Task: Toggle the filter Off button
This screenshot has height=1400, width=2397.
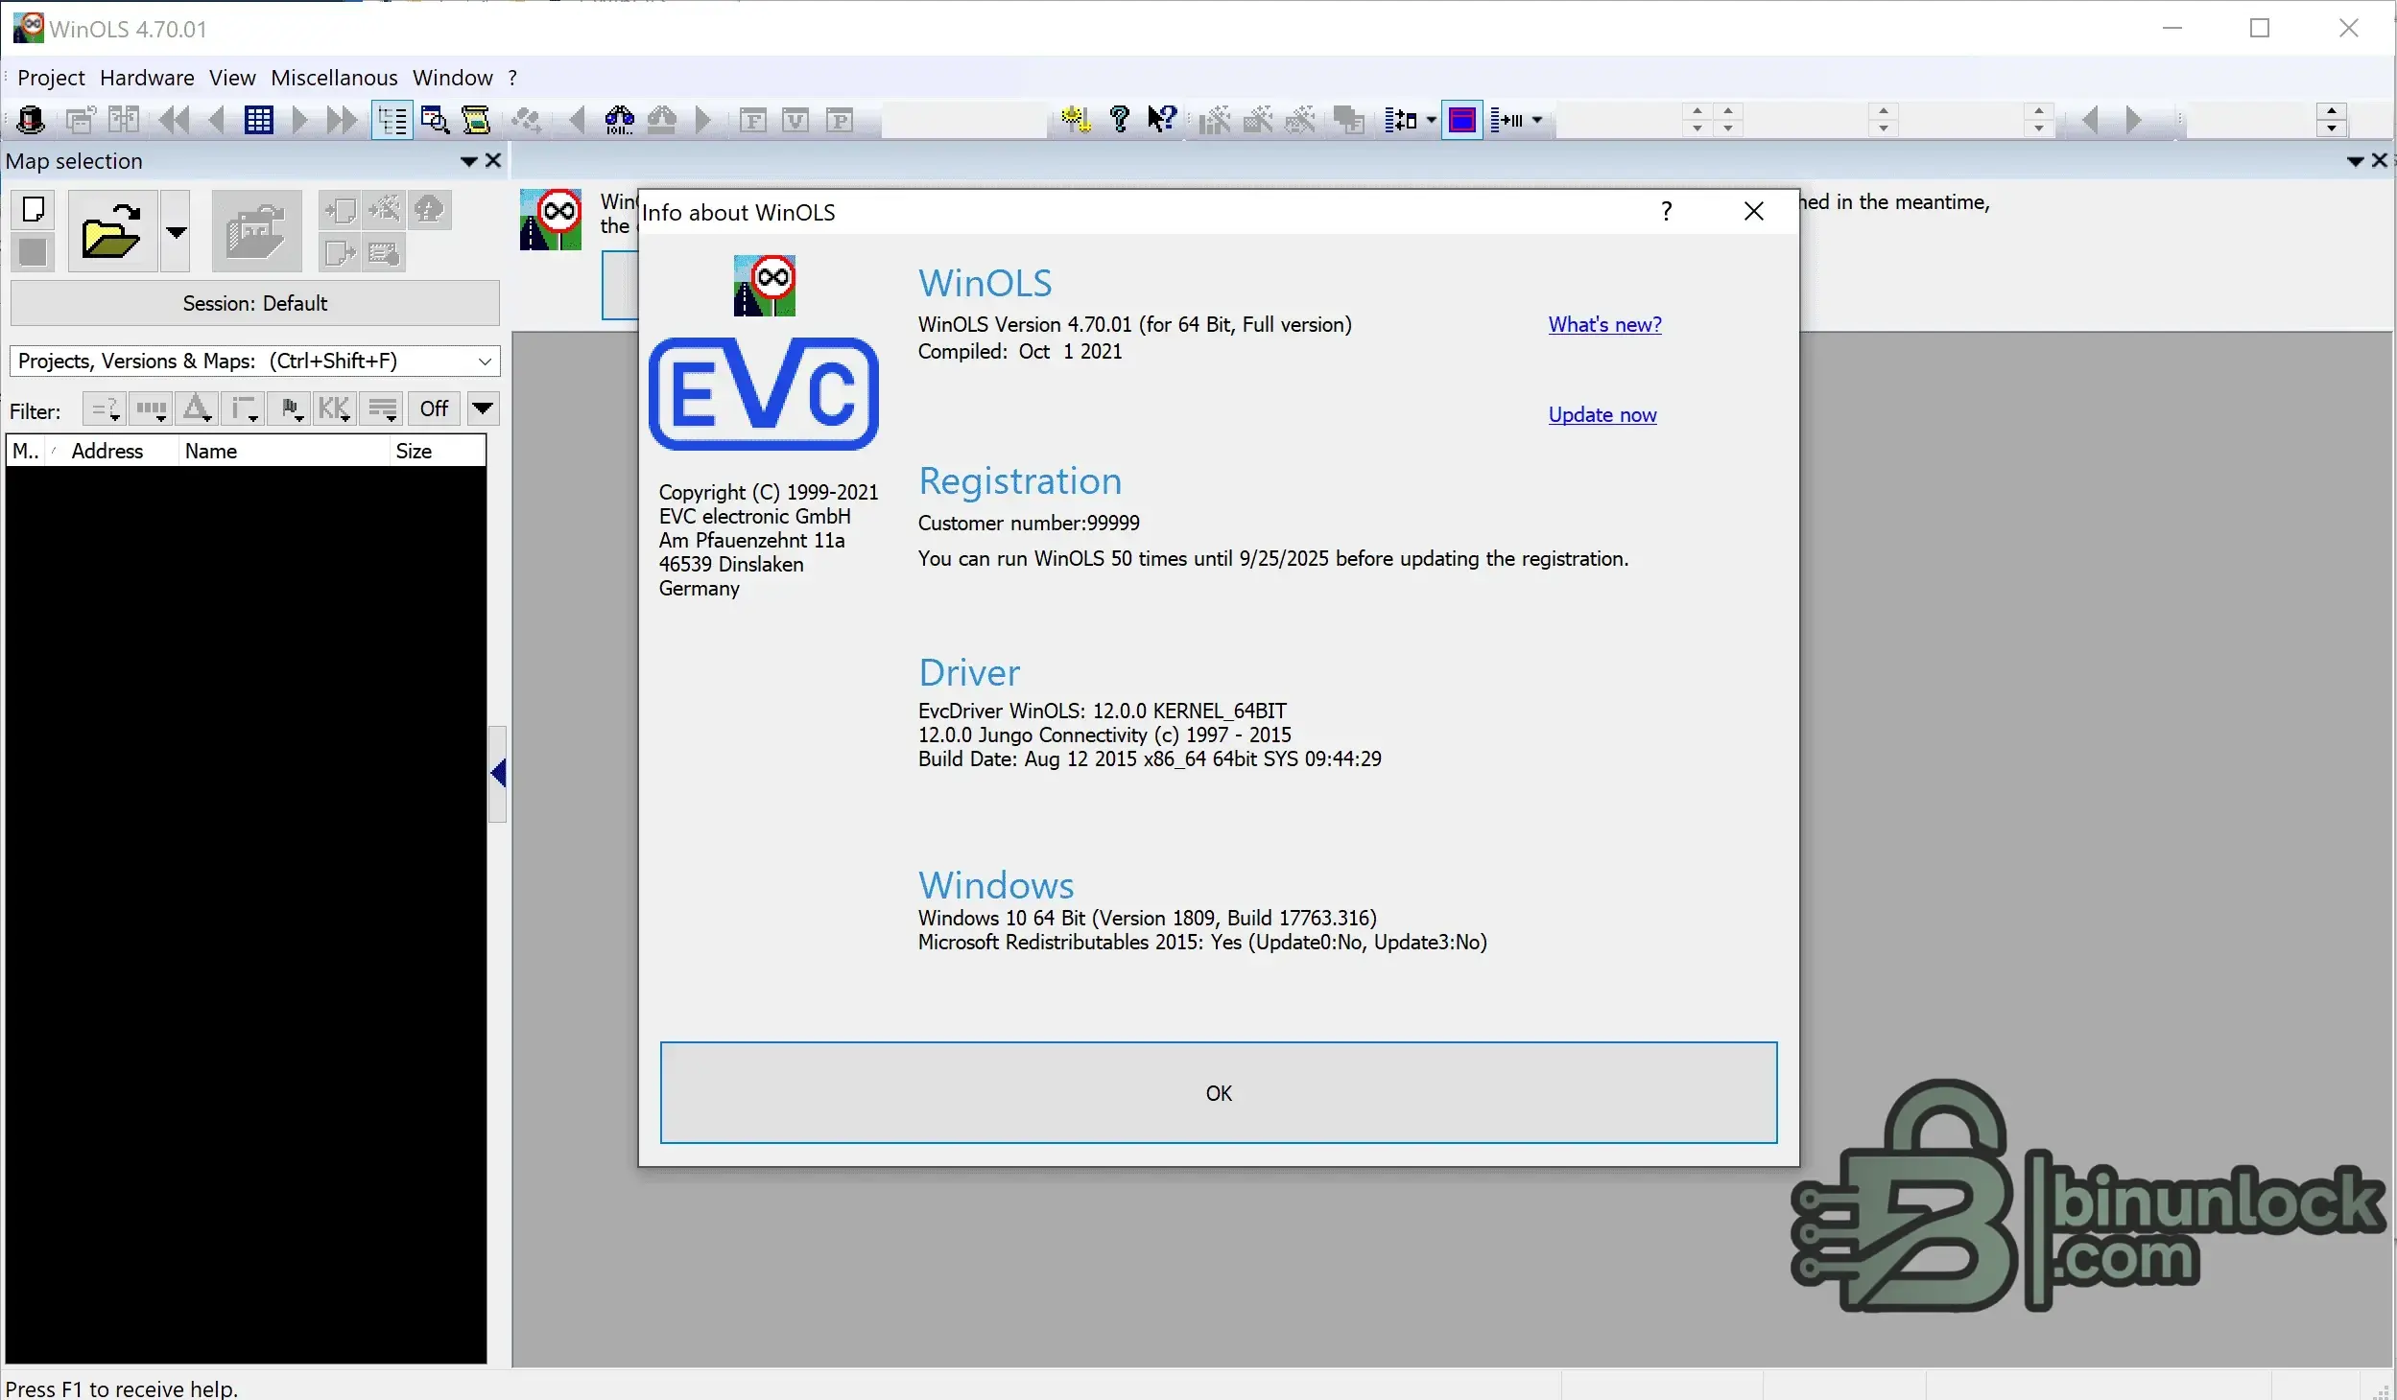Action: pos(434,409)
